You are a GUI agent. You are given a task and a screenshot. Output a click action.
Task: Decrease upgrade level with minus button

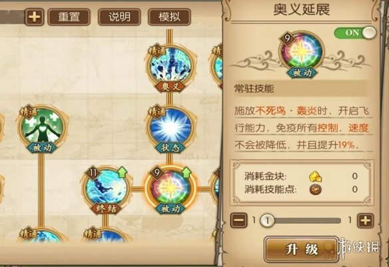point(239,220)
